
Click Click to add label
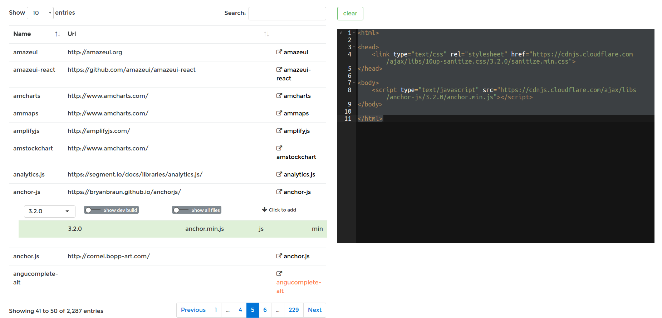[283, 210]
